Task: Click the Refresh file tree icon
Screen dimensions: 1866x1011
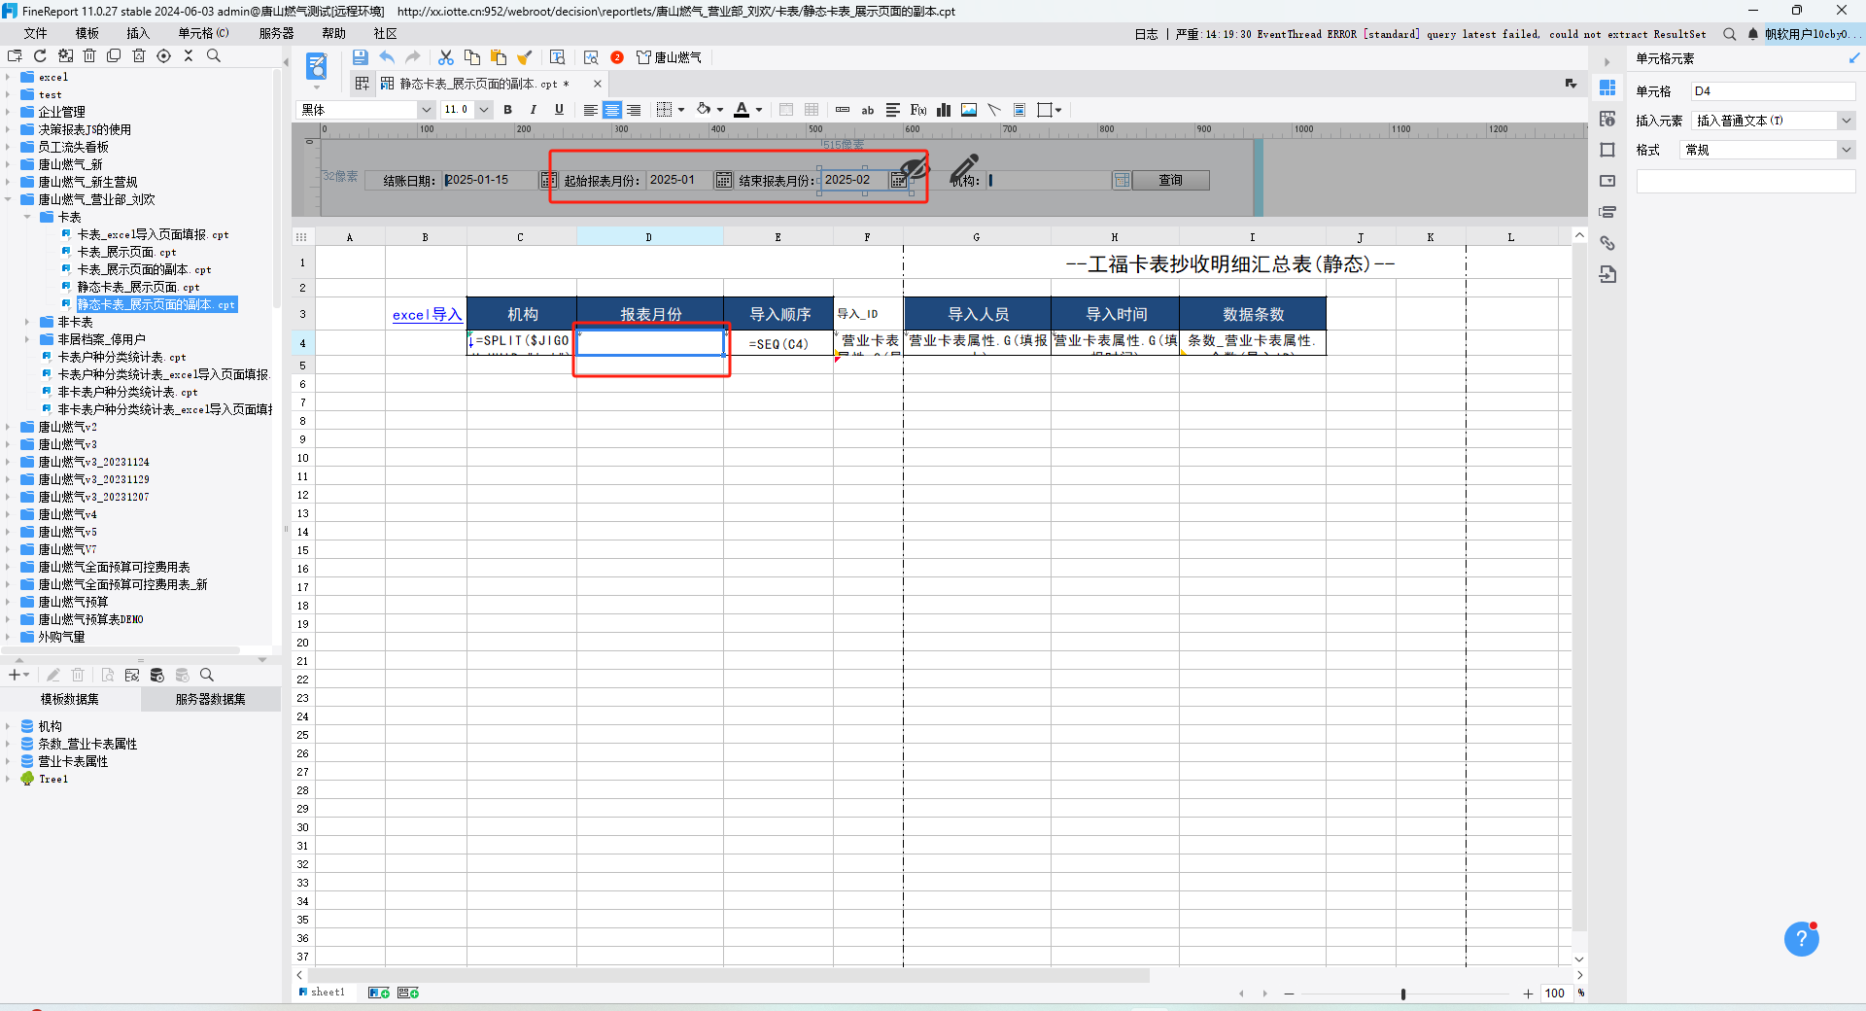Action: pyautogui.click(x=40, y=56)
